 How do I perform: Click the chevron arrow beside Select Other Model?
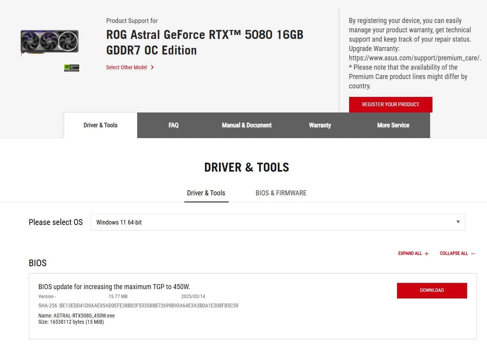[x=152, y=67]
